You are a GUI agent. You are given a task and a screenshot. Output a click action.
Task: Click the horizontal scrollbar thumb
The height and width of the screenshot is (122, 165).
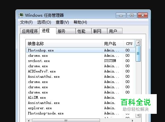(66, 120)
